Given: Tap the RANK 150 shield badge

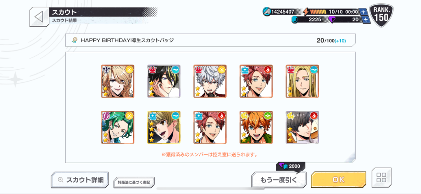Looking at the screenshot, I should click(x=381, y=16).
